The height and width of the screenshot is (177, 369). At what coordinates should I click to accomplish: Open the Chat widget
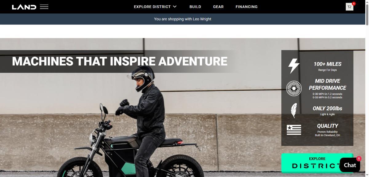coord(350,165)
